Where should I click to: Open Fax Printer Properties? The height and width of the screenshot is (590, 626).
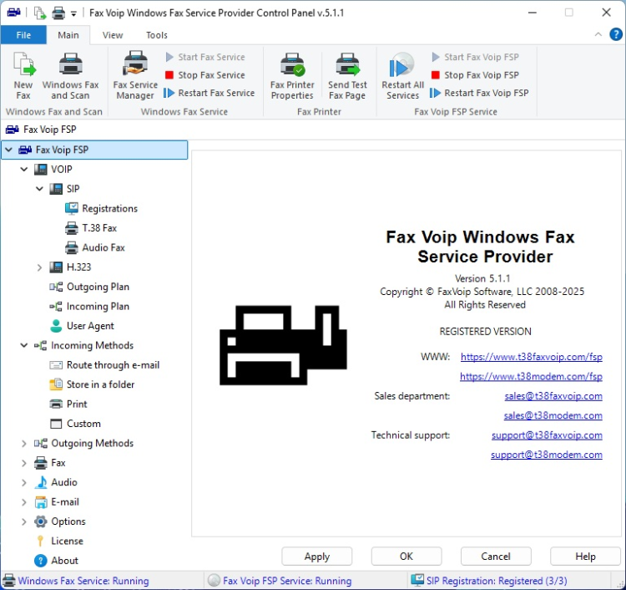(292, 67)
